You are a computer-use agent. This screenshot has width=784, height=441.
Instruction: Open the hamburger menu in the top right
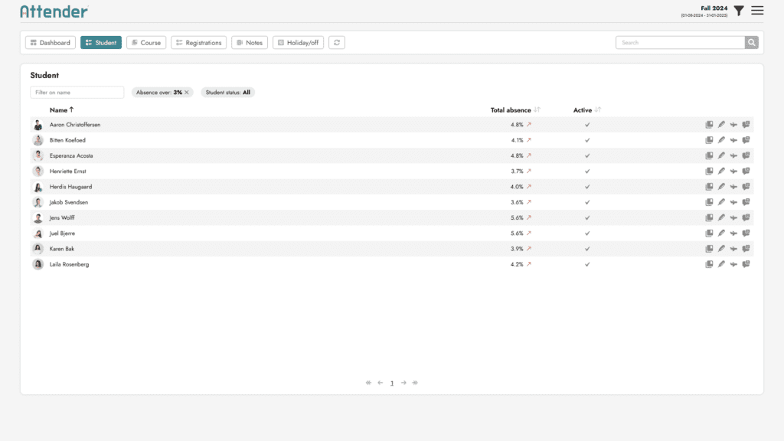[x=757, y=11]
